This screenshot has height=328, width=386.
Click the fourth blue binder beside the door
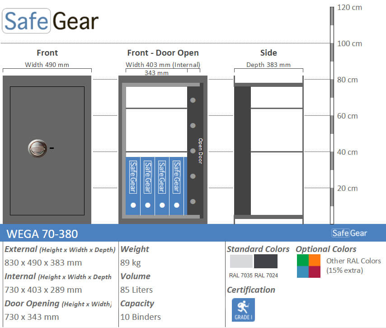coord(177,186)
